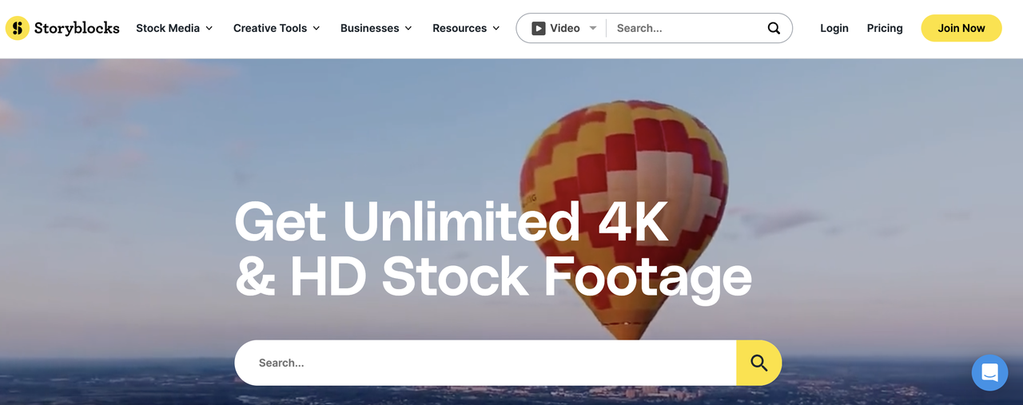This screenshot has height=405, width=1023.
Task: Click the Storyblocks logo
Action: click(62, 28)
